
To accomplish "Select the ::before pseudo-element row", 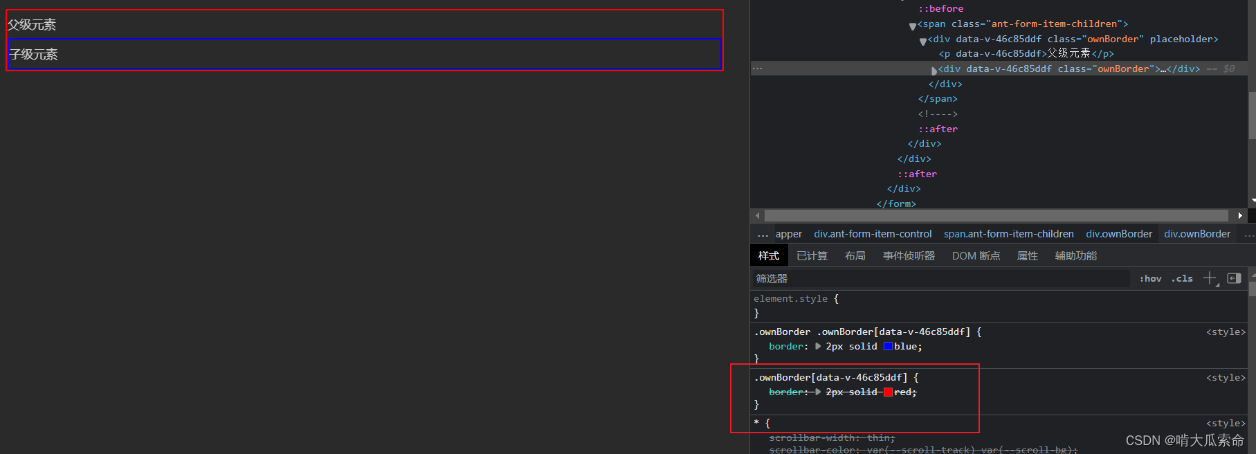I will tap(940, 8).
